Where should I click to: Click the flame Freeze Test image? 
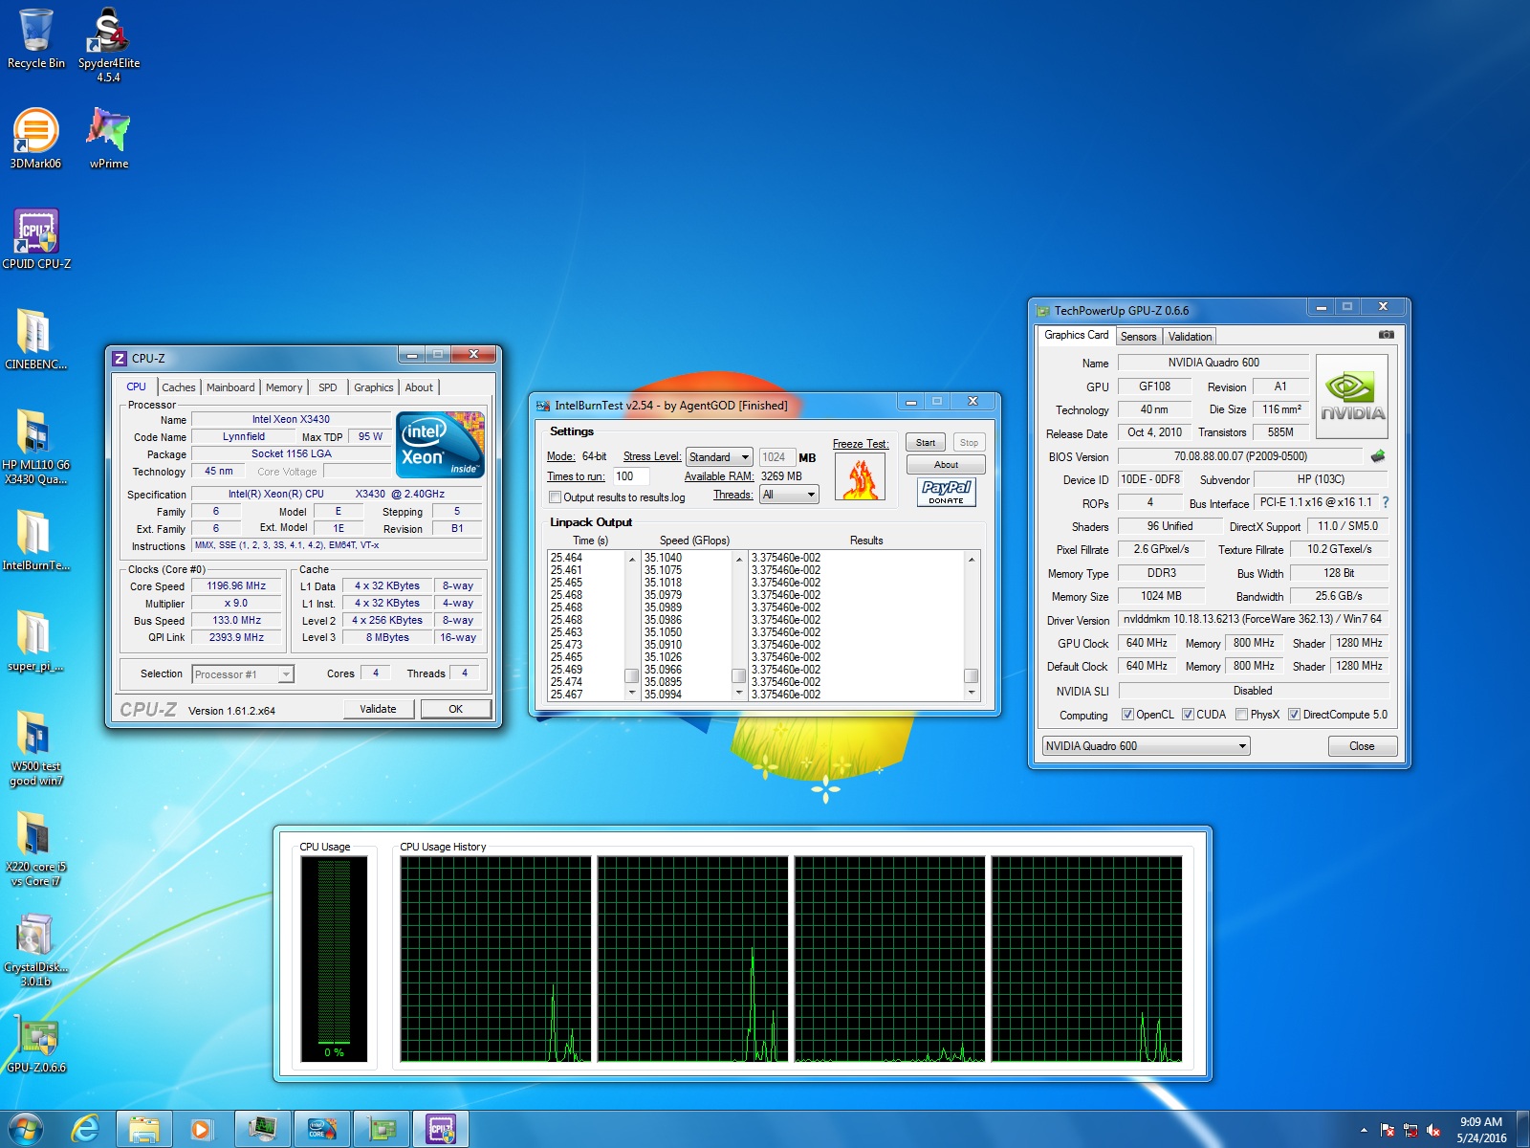tap(860, 476)
